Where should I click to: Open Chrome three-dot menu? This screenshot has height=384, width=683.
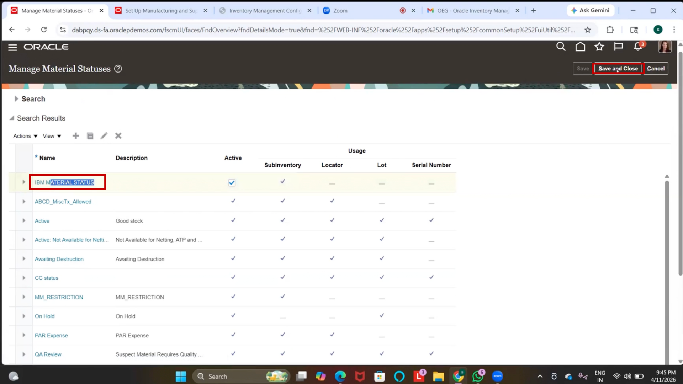674,30
